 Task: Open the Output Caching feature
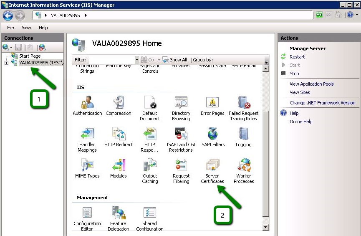(x=150, y=171)
